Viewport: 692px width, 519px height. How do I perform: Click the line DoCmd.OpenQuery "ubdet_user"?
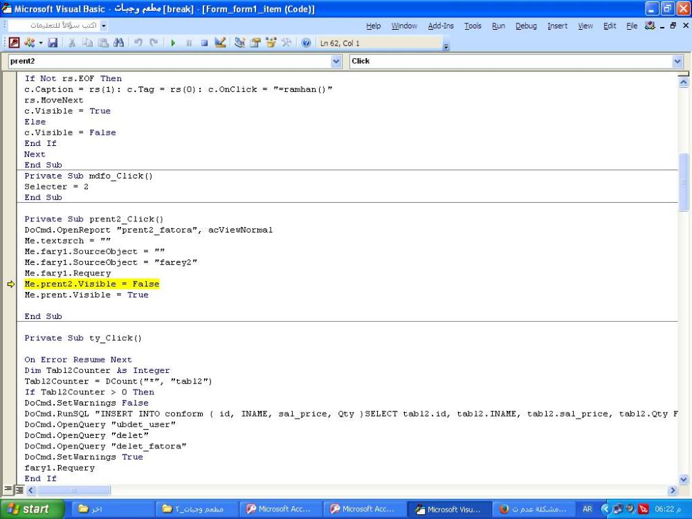point(100,425)
